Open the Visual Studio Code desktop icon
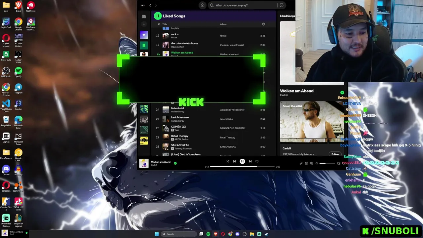Viewport: 423px width, 238px height. click(6, 106)
